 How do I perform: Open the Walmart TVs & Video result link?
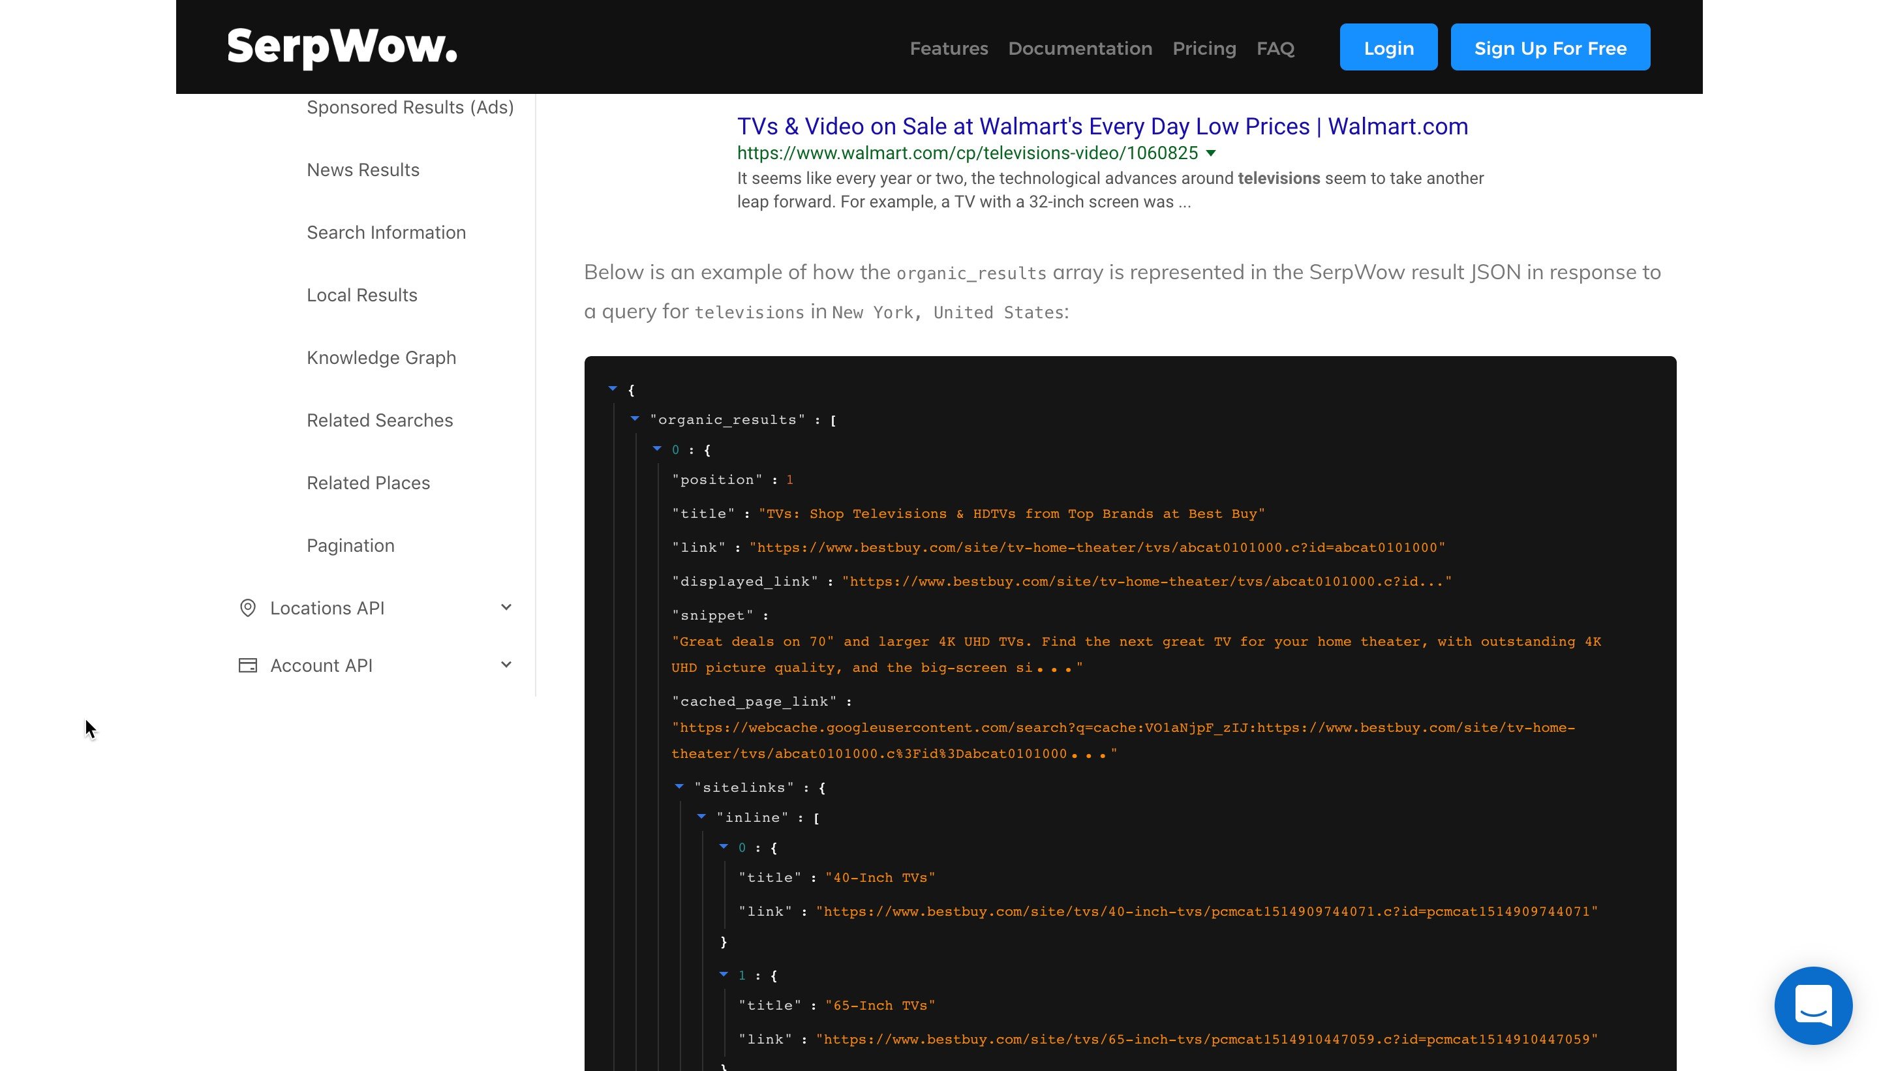[x=1102, y=127]
